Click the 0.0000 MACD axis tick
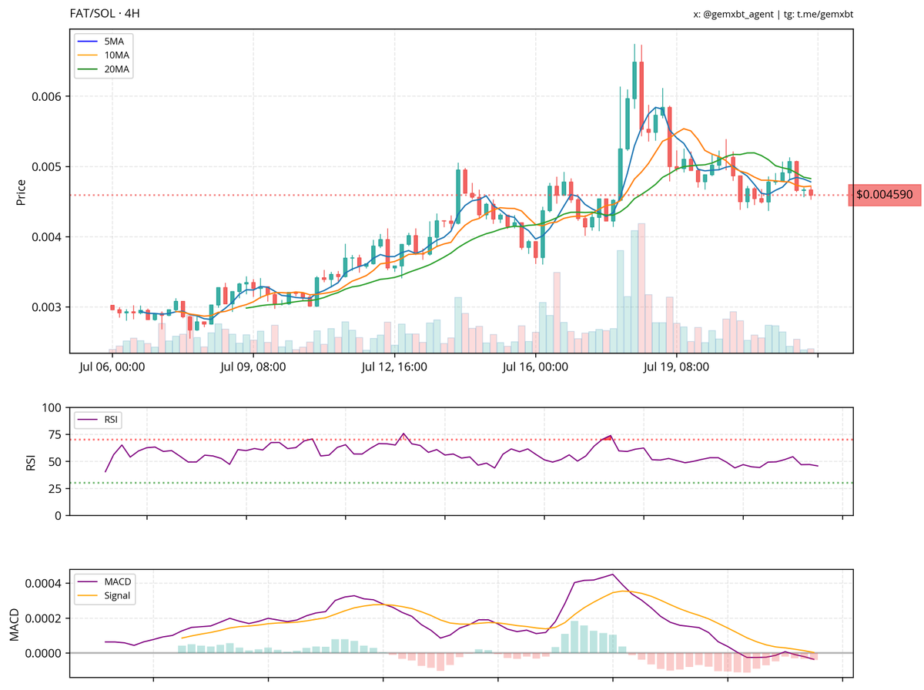Image resolution: width=924 pixels, height=690 pixels. pos(44,653)
